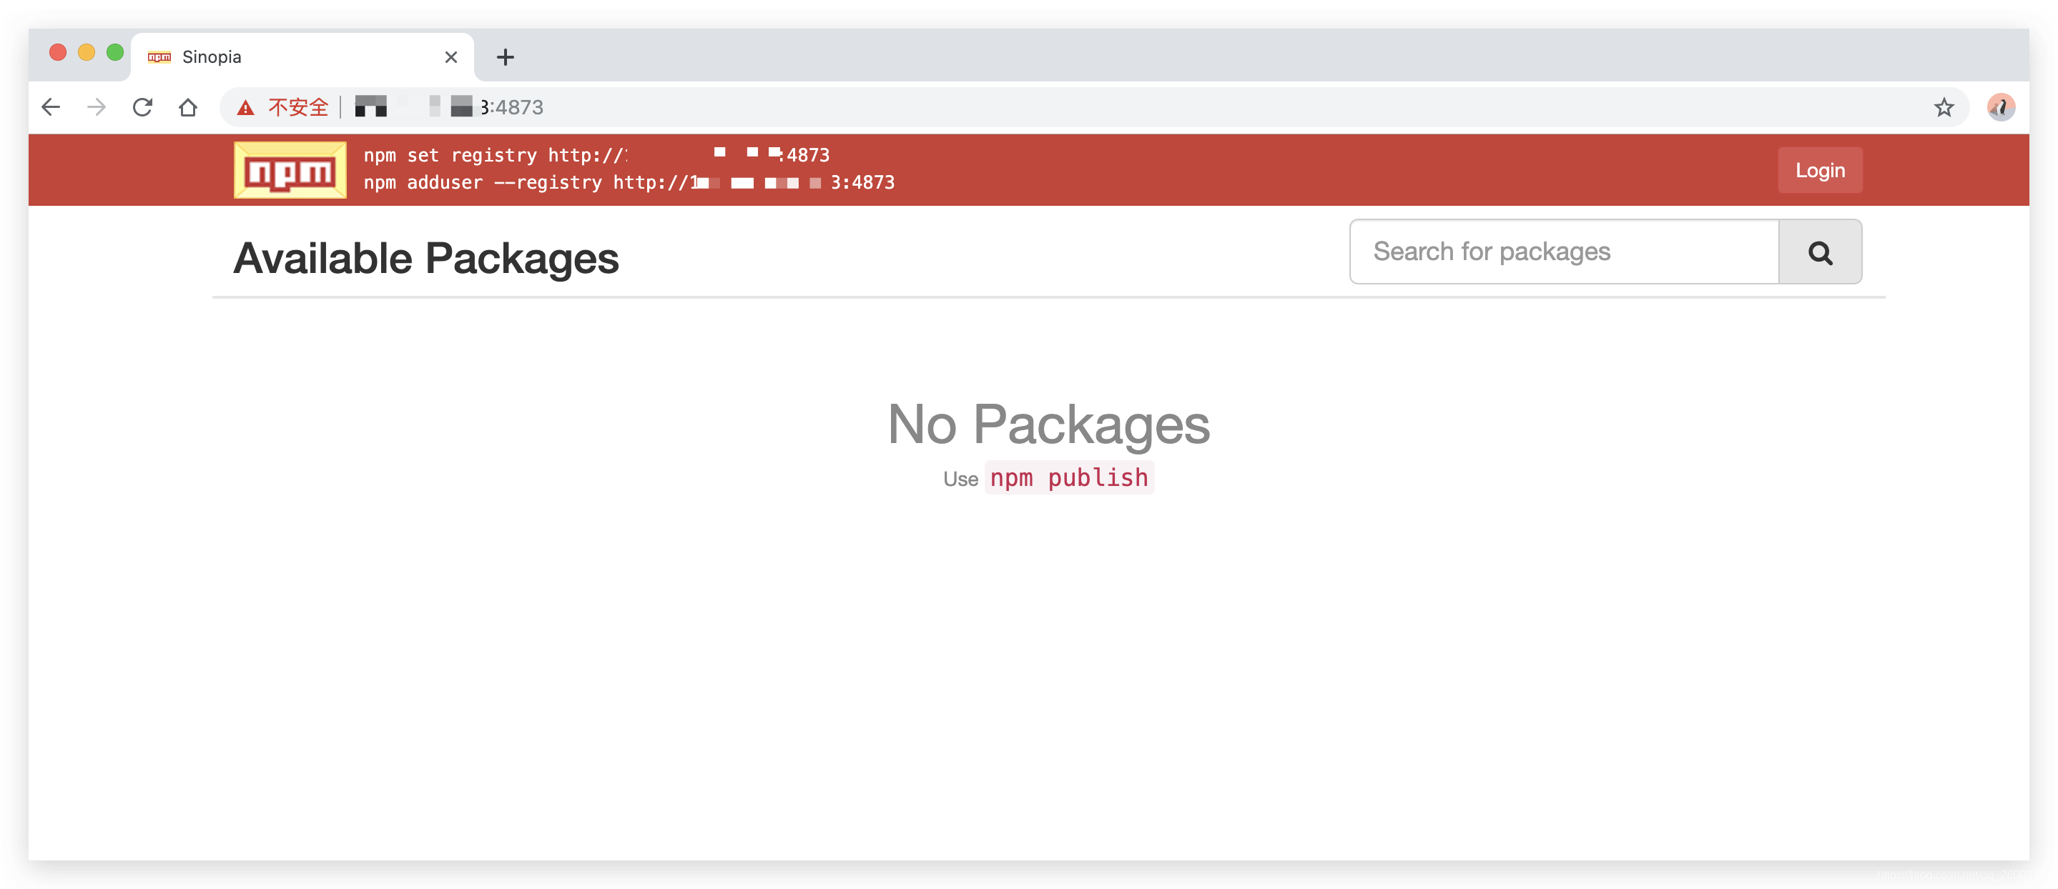Click the browser security warning triangle icon
This screenshot has height=889, width=2058.
(244, 107)
